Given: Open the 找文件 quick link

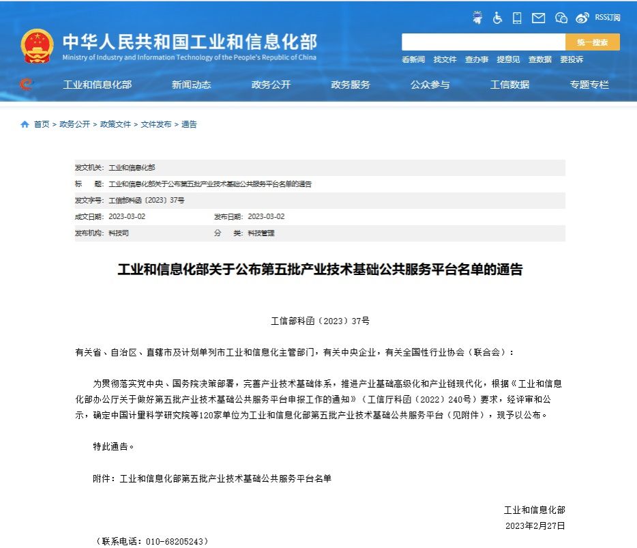Looking at the screenshot, I should [x=445, y=60].
